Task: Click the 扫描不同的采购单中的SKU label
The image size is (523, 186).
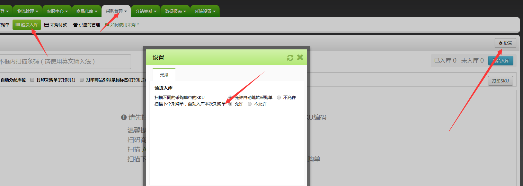Action: pos(180,97)
